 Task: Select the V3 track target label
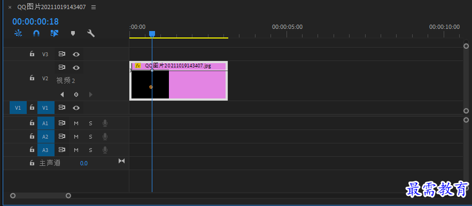(45, 54)
